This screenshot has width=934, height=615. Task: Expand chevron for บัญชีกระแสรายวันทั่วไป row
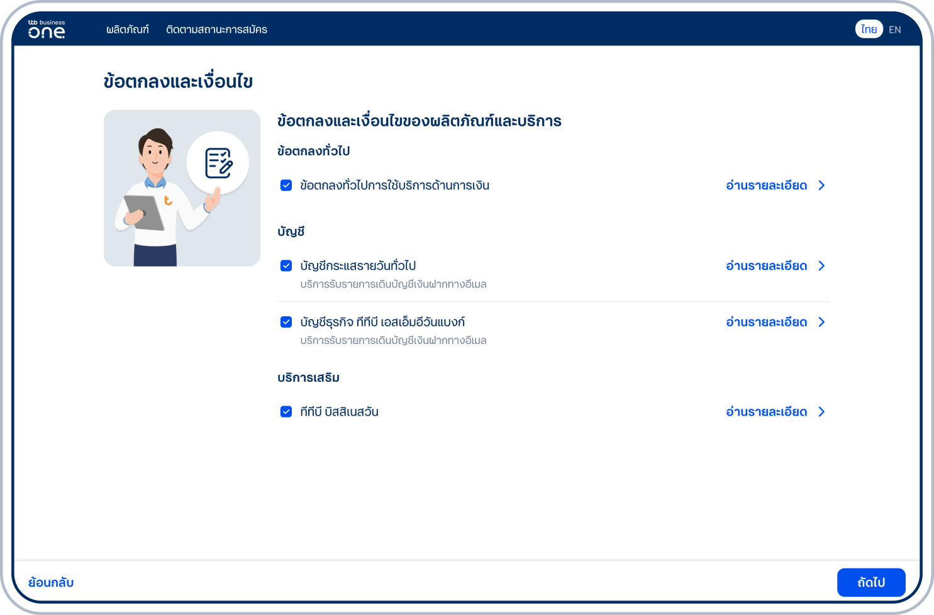click(821, 266)
